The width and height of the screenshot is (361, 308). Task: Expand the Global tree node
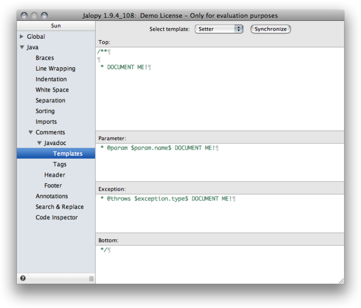(x=22, y=37)
